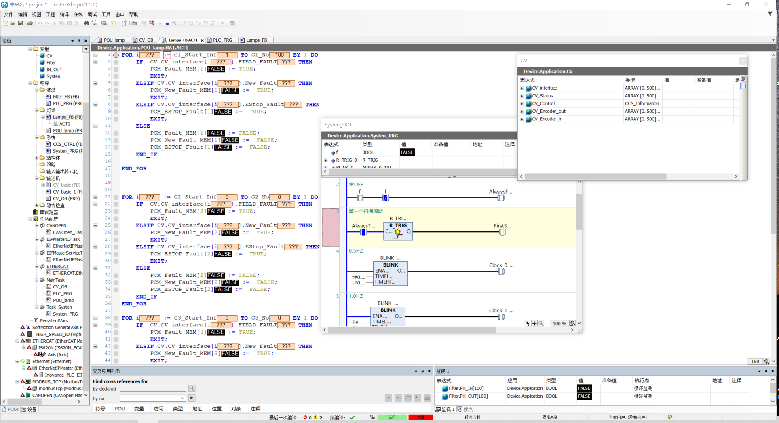Close the 交叉引用列表 panel
The height and width of the screenshot is (423, 779).
(x=429, y=371)
